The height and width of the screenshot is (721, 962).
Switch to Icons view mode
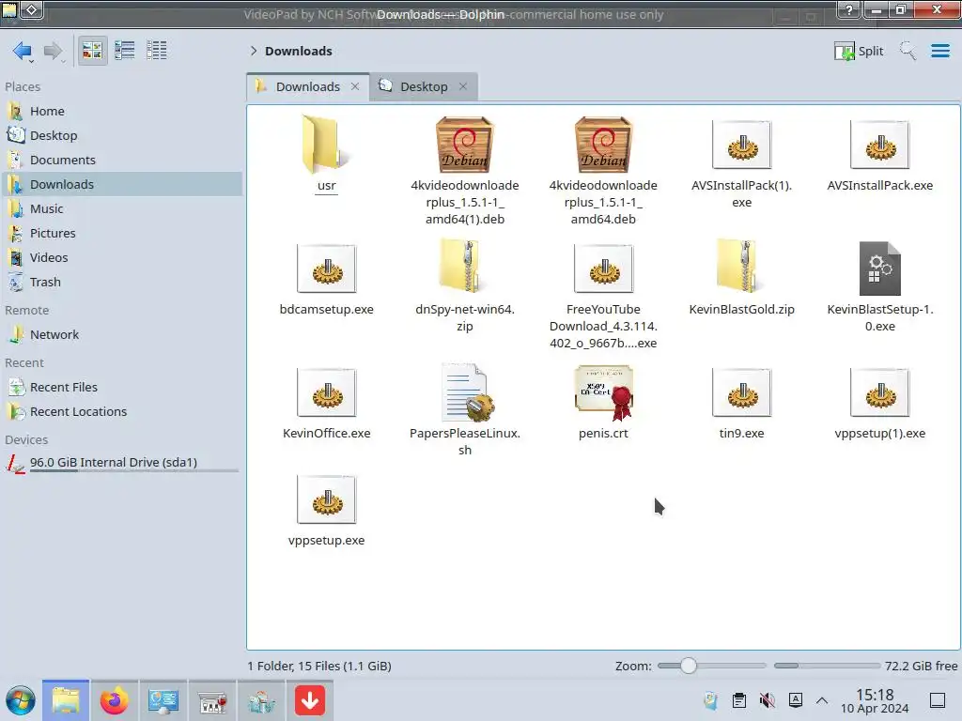(x=92, y=51)
